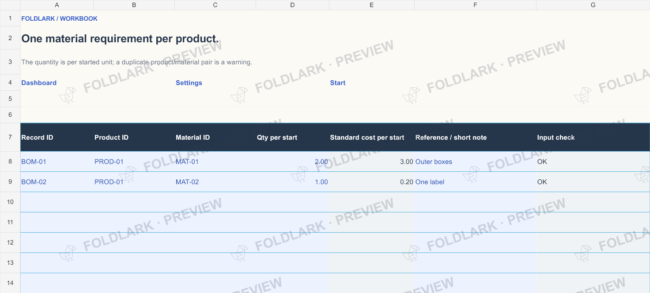Click Reference / short note header
The width and height of the screenshot is (650, 293).
coord(476,137)
